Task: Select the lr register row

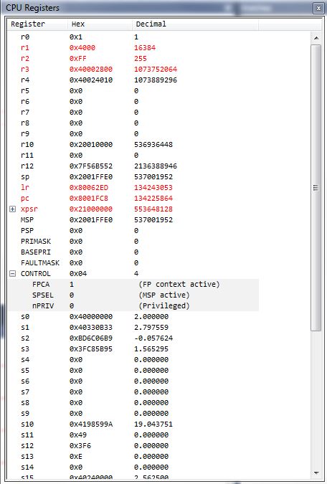Action: [133, 188]
